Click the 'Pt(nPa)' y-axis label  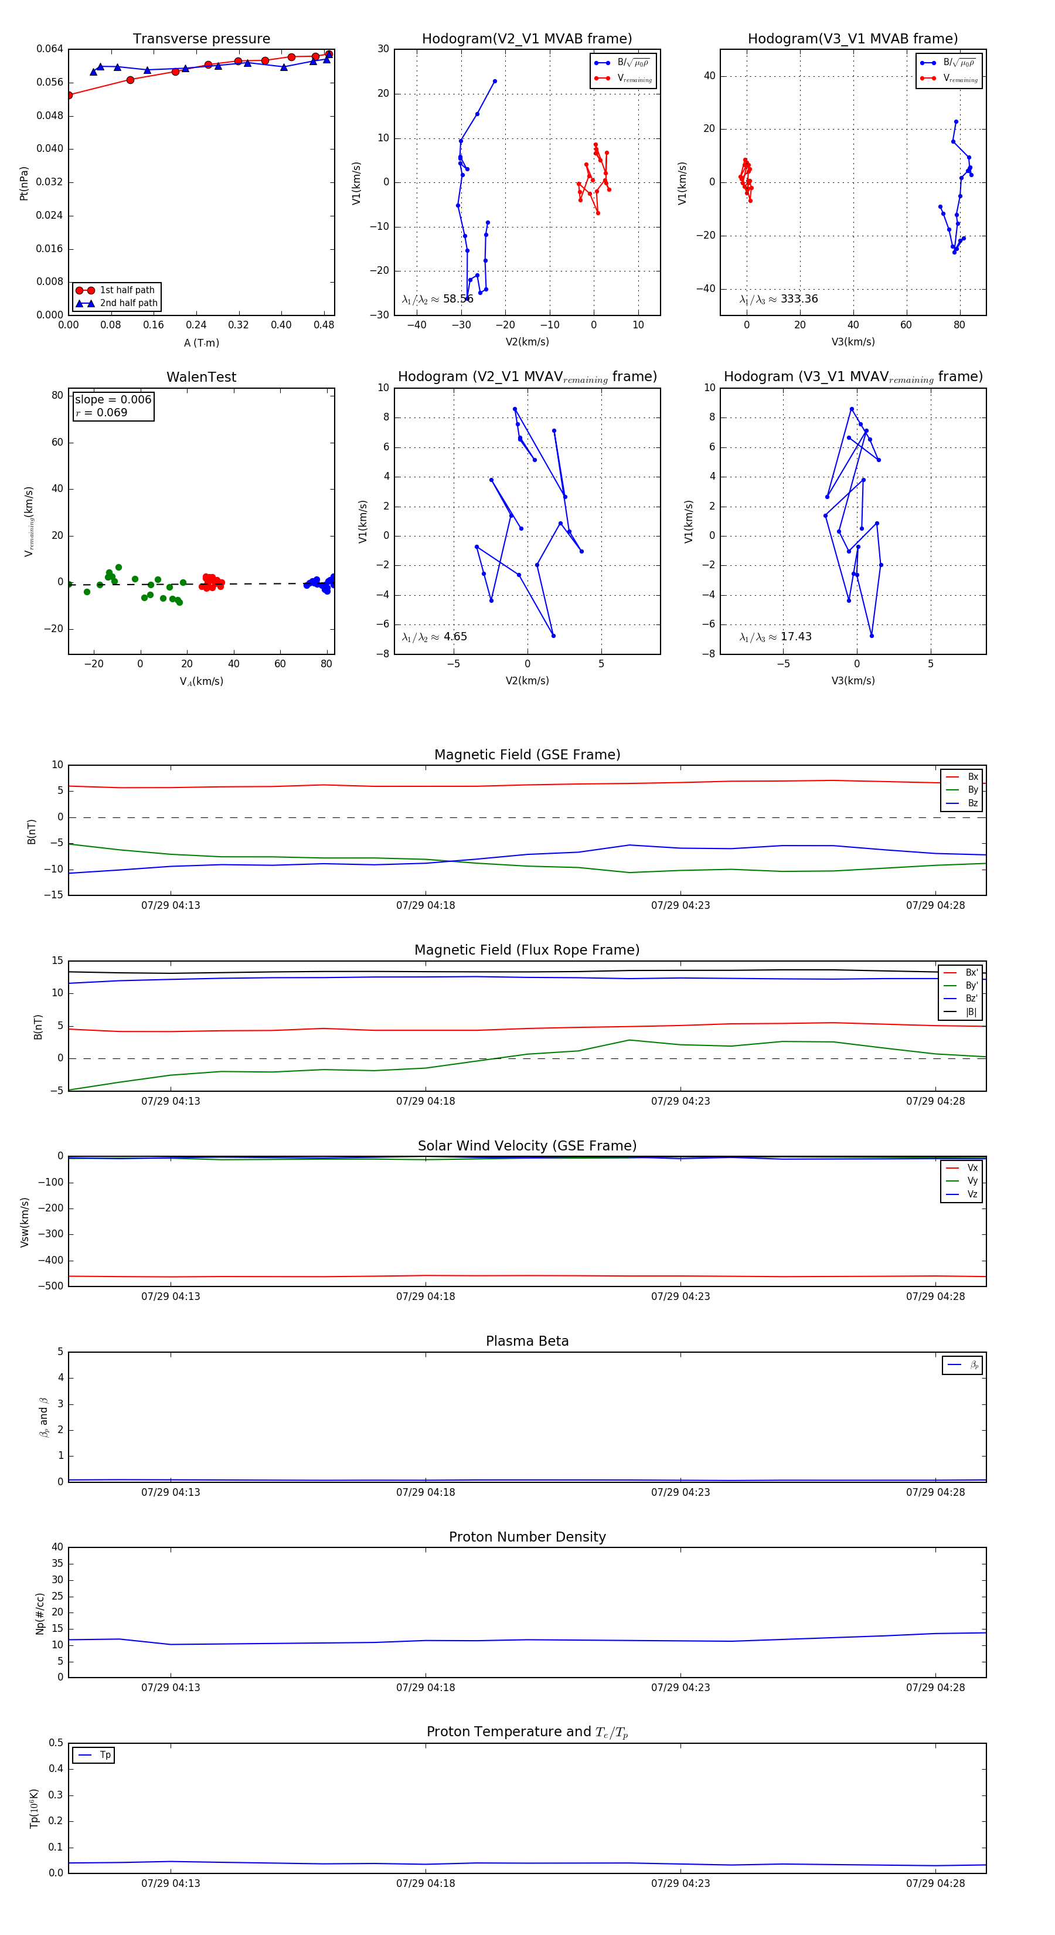tap(24, 182)
